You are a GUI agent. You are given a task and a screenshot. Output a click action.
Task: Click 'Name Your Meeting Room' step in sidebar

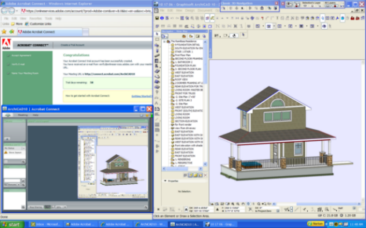pos(25,73)
